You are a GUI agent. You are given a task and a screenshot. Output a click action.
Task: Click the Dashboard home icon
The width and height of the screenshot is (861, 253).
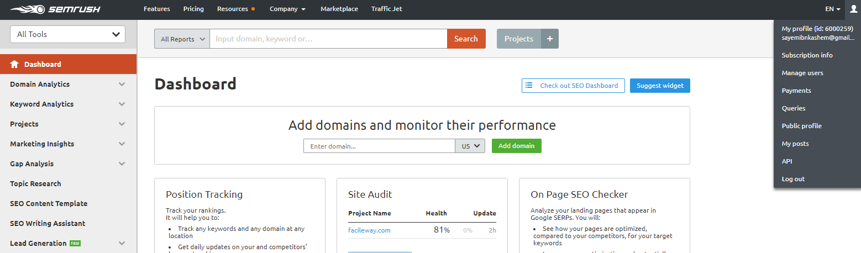coord(14,64)
